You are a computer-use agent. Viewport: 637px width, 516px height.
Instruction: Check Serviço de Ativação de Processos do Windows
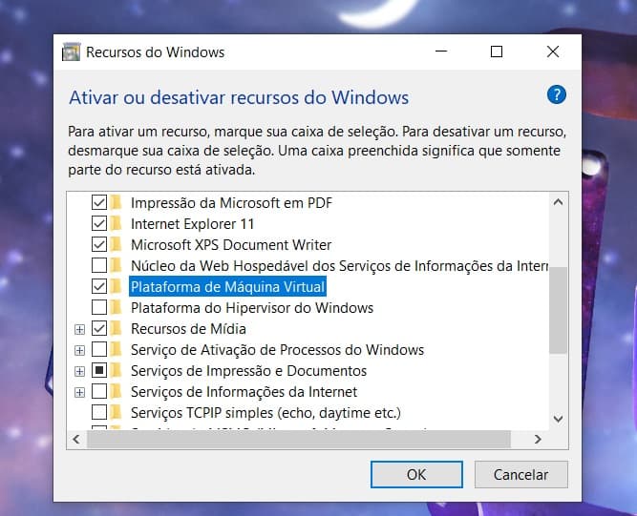tap(99, 349)
